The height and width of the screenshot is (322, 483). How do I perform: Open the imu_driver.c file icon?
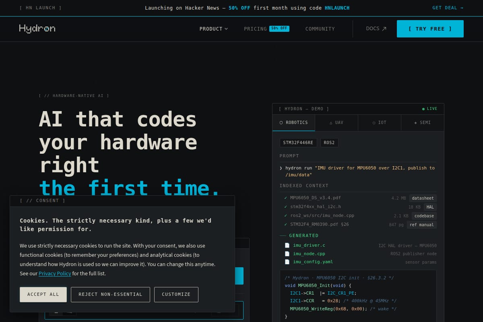click(287, 245)
